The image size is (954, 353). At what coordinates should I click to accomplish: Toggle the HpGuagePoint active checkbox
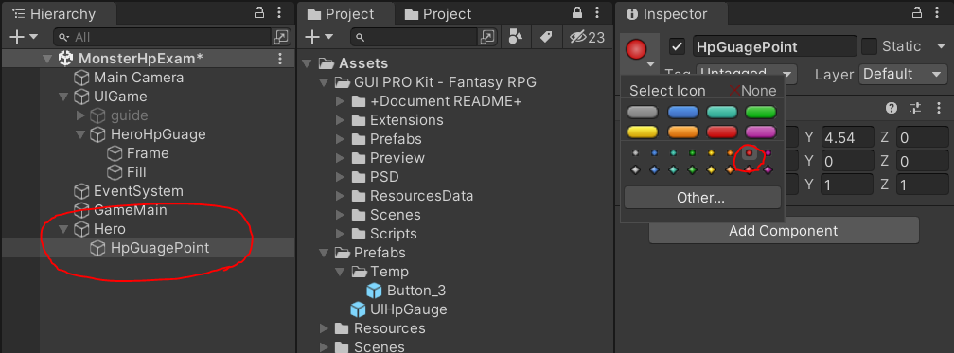pyautogui.click(x=678, y=46)
